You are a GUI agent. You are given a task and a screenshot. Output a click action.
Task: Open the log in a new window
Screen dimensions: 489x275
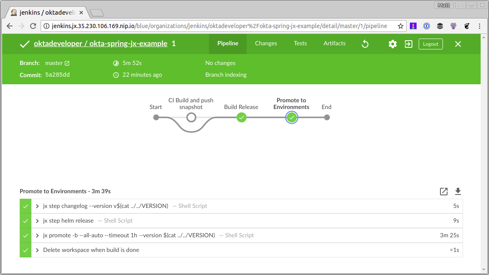tap(444, 192)
